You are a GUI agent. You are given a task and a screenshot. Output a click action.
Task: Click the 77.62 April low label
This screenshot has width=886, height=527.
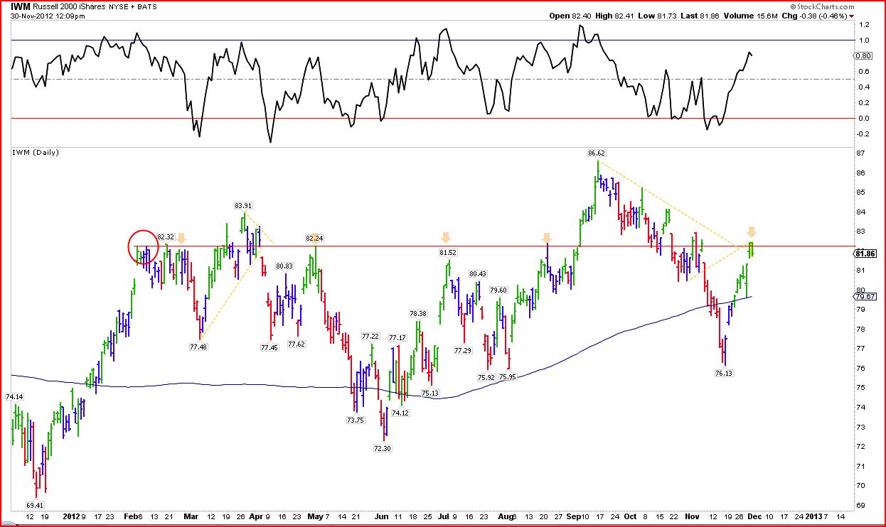[x=297, y=344]
